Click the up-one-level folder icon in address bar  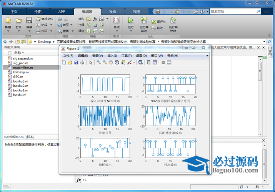click(17, 41)
